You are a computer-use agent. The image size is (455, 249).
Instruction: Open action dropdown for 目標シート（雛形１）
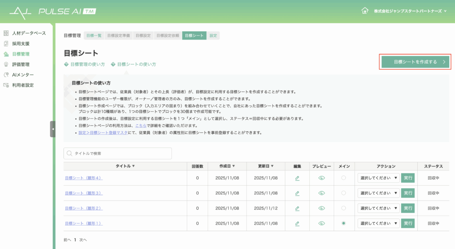point(378,223)
